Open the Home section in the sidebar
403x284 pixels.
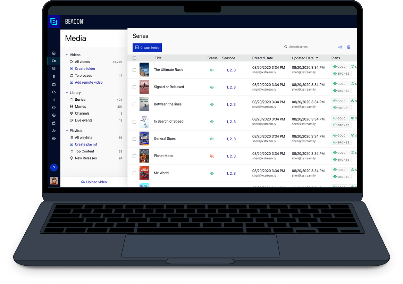tap(54, 53)
